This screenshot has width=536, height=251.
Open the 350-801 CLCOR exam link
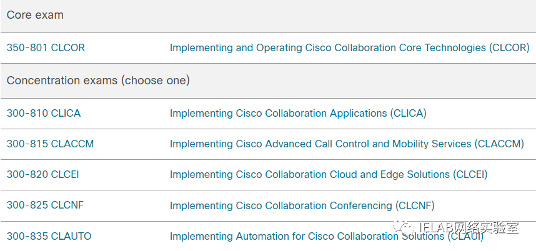(x=46, y=48)
